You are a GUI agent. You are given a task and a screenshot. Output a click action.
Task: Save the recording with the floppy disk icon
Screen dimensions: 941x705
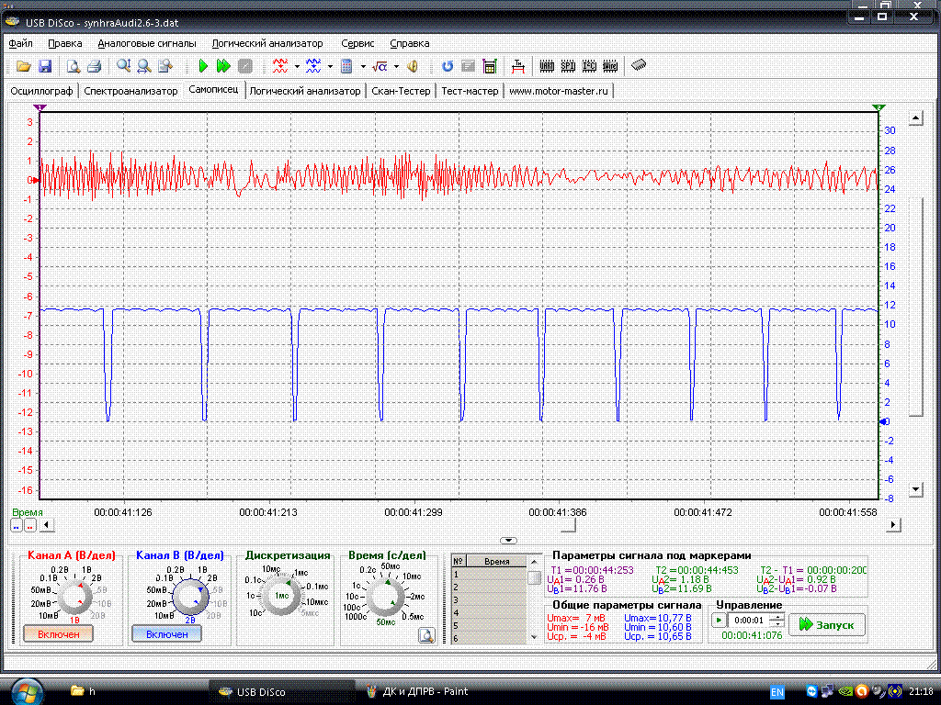coord(44,66)
